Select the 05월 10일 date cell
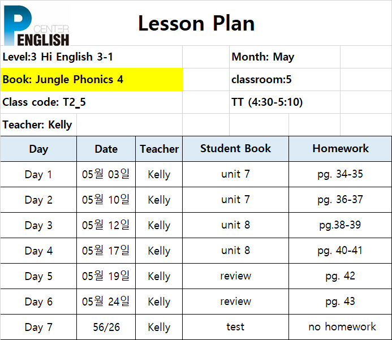 tap(106, 200)
